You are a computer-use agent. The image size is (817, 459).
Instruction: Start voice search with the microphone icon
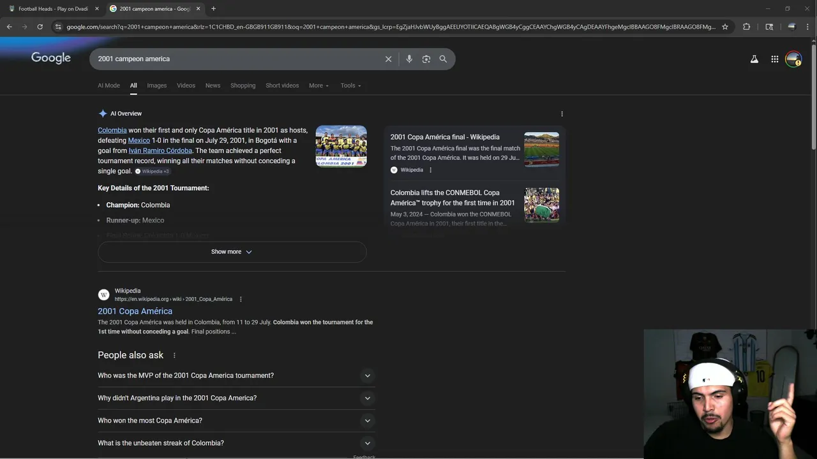click(409, 59)
